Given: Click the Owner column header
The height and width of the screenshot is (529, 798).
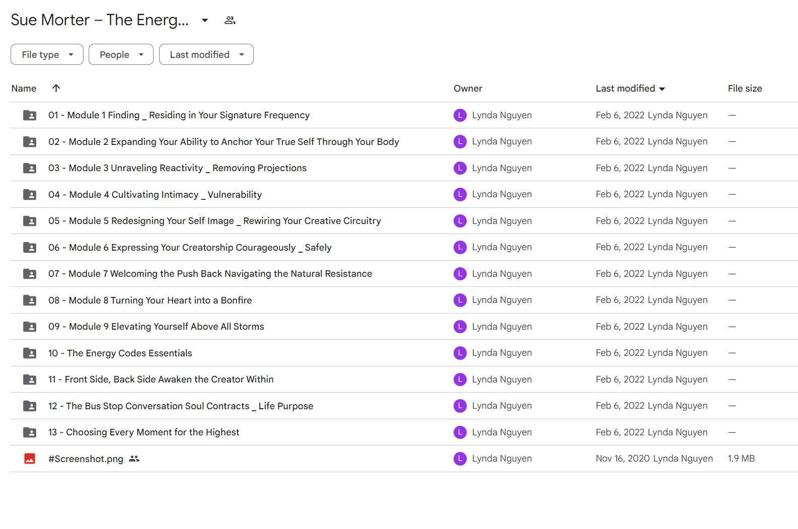Looking at the screenshot, I should pos(468,89).
